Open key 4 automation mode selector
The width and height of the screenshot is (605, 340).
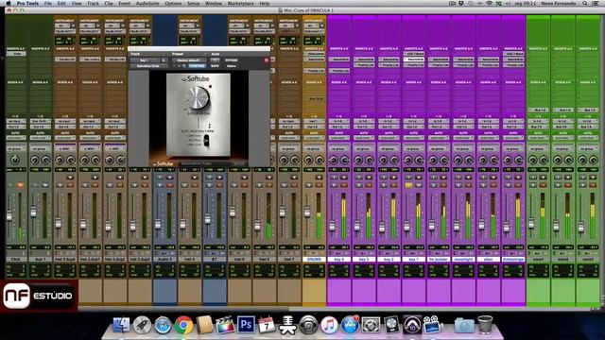(x=338, y=138)
